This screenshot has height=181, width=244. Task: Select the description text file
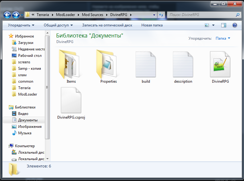coord(183,67)
